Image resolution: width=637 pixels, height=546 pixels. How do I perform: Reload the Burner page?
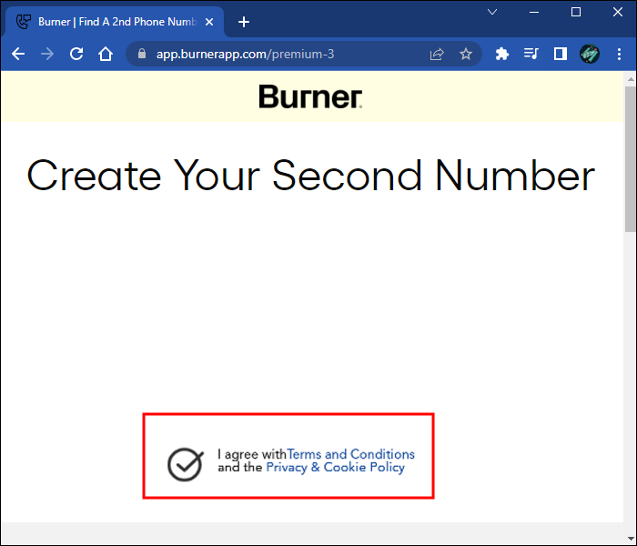(76, 54)
